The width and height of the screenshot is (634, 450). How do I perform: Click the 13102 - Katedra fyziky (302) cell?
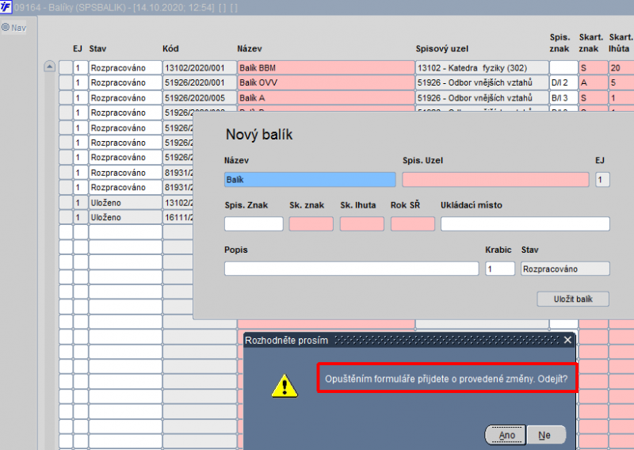(x=482, y=68)
